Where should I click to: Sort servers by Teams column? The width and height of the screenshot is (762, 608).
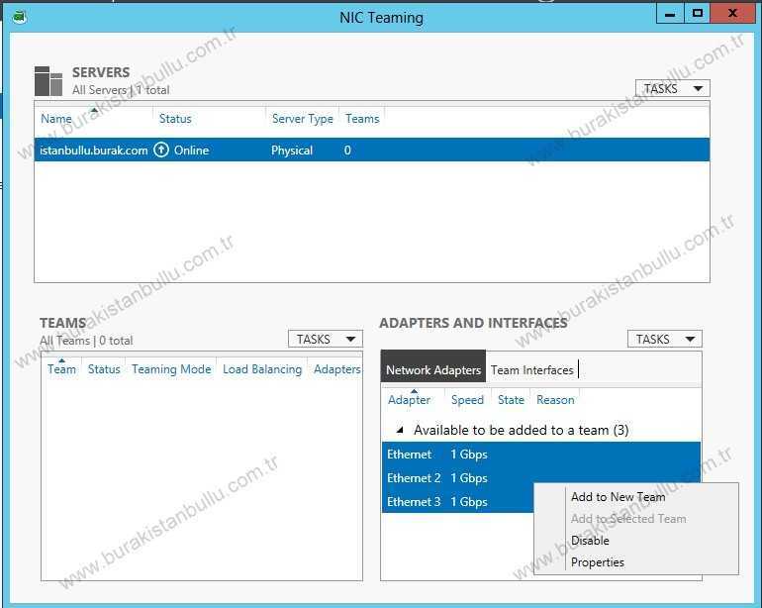362,119
